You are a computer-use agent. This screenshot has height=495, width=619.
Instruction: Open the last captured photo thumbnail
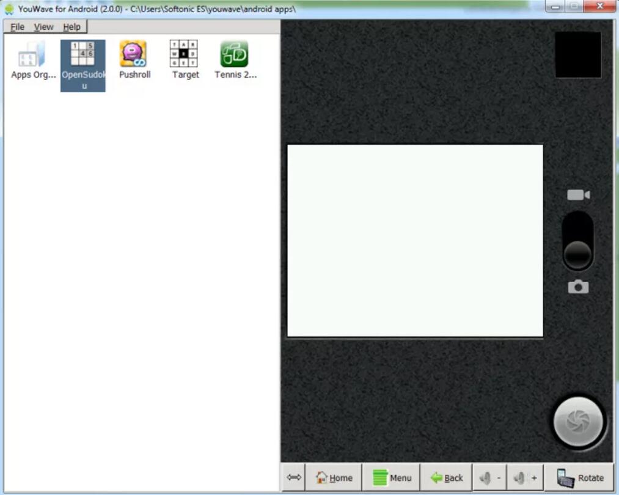click(578, 55)
